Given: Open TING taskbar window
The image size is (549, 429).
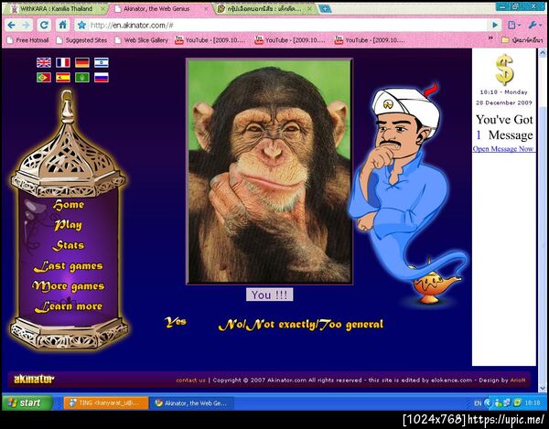Looking at the screenshot, I should click(106, 403).
